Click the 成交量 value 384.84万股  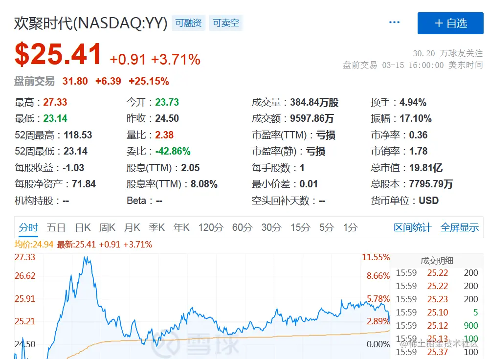pos(314,102)
